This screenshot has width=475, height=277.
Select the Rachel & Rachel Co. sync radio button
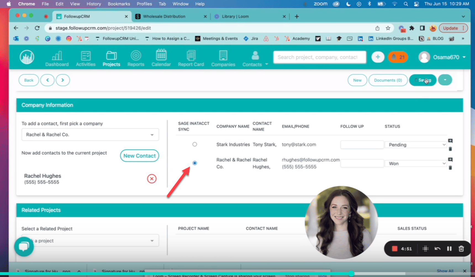pos(195,163)
